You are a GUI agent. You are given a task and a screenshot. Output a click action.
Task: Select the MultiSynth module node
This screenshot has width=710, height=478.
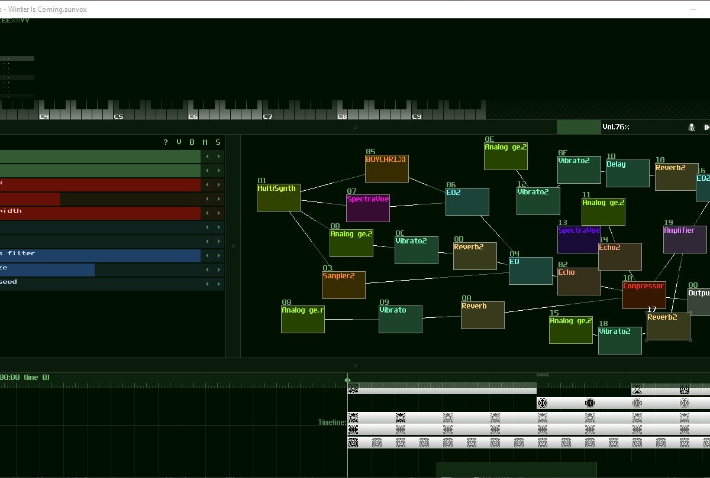coord(279,197)
